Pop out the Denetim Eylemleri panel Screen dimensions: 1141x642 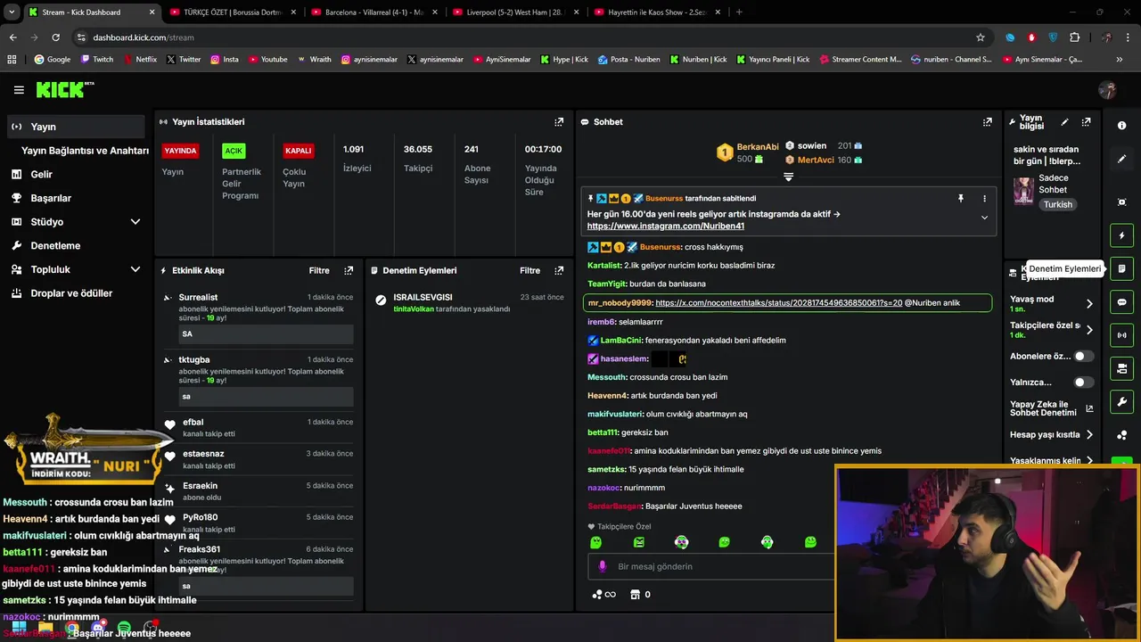(559, 270)
